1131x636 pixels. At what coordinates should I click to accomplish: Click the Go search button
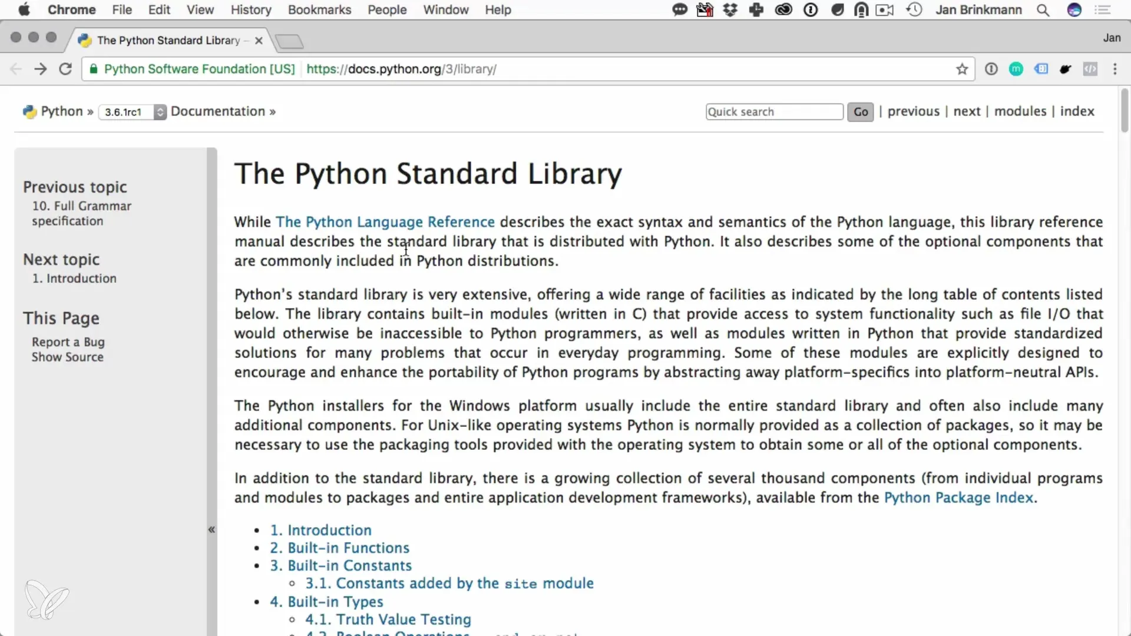point(861,112)
